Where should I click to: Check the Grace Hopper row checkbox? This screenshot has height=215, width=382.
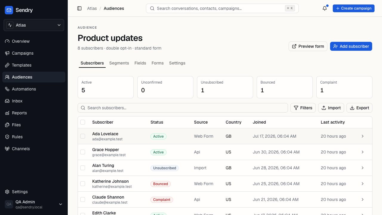[x=83, y=152]
